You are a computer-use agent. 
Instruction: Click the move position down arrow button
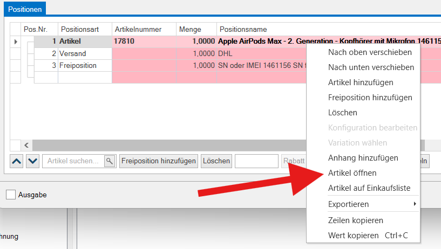[x=33, y=161]
